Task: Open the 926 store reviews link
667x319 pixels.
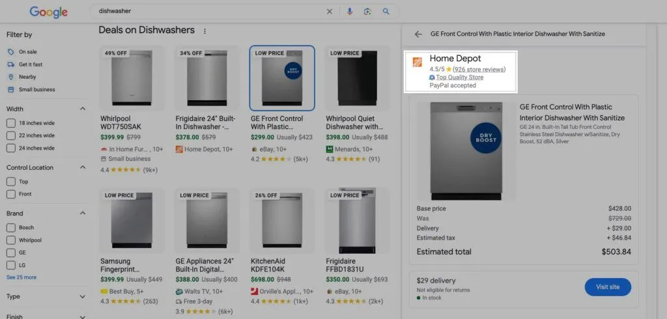Action: [479, 69]
